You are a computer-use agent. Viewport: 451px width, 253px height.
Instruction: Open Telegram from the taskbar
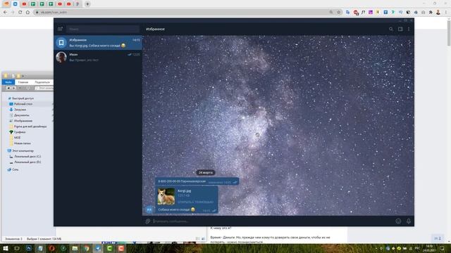click(98, 248)
